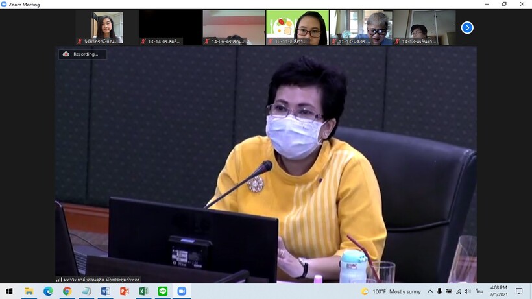Close the Zoom Meeting window
Image resolution: width=532 pixels, height=299 pixels.
[x=522, y=5]
